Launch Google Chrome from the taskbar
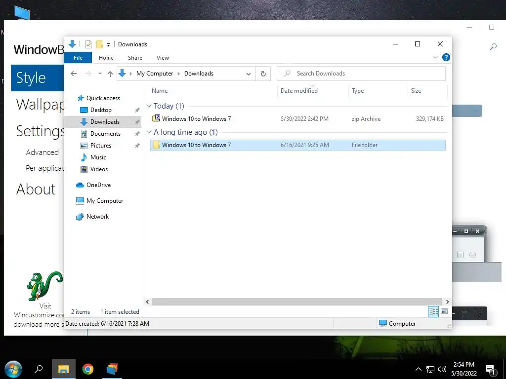 88,369
